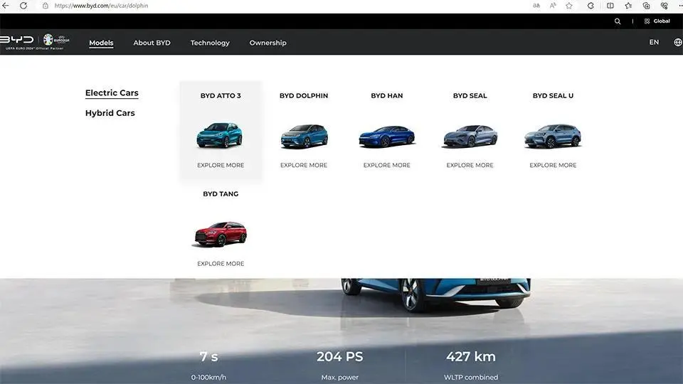
Task: Click the 427 km WLTP range figure
Action: (x=471, y=356)
